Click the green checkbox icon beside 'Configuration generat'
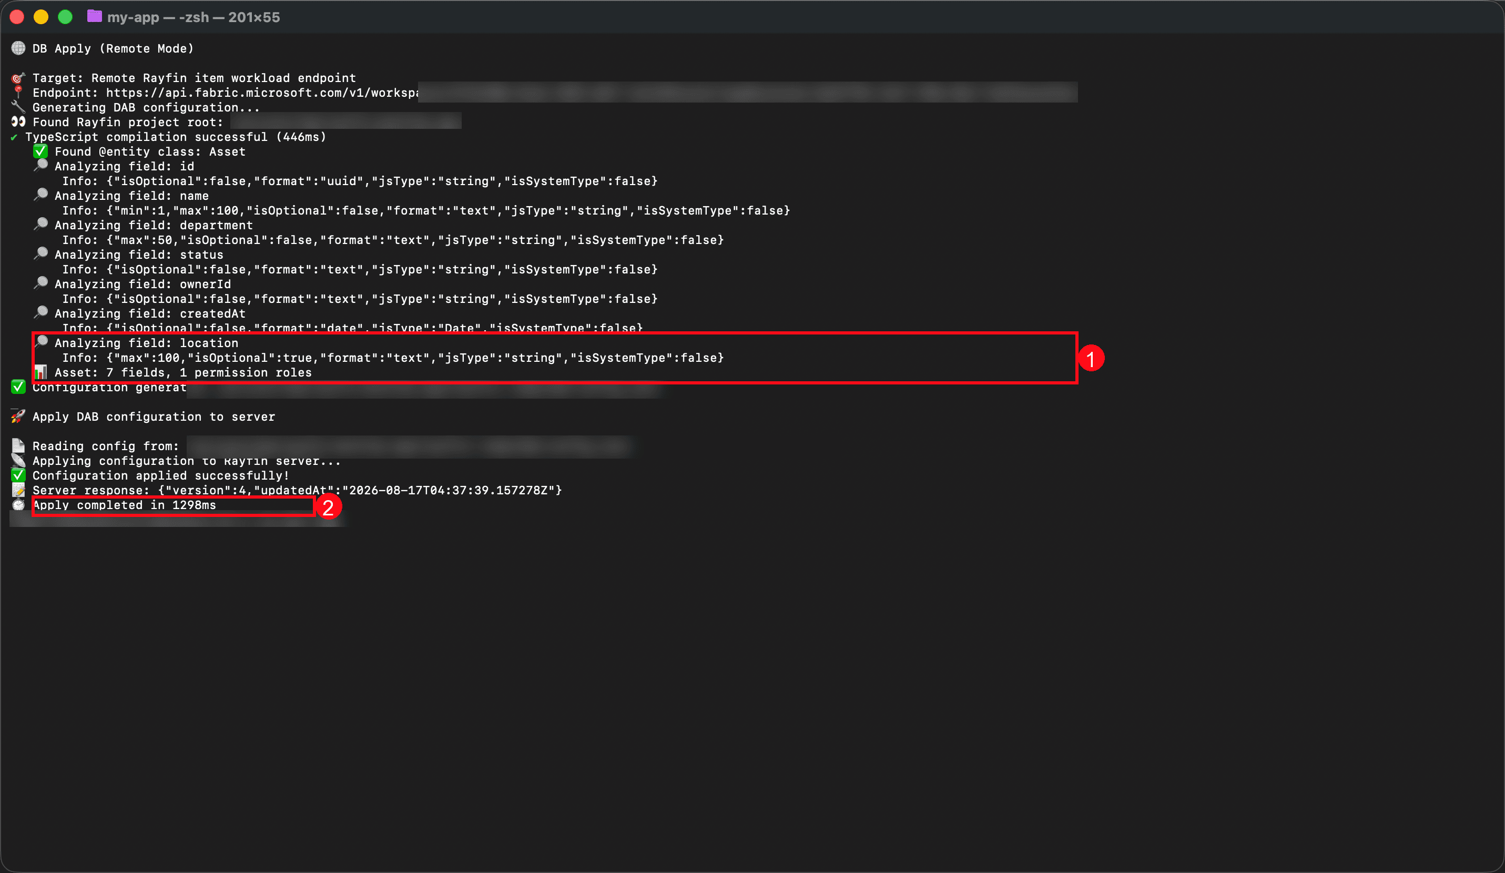1505x873 pixels. pyautogui.click(x=18, y=387)
